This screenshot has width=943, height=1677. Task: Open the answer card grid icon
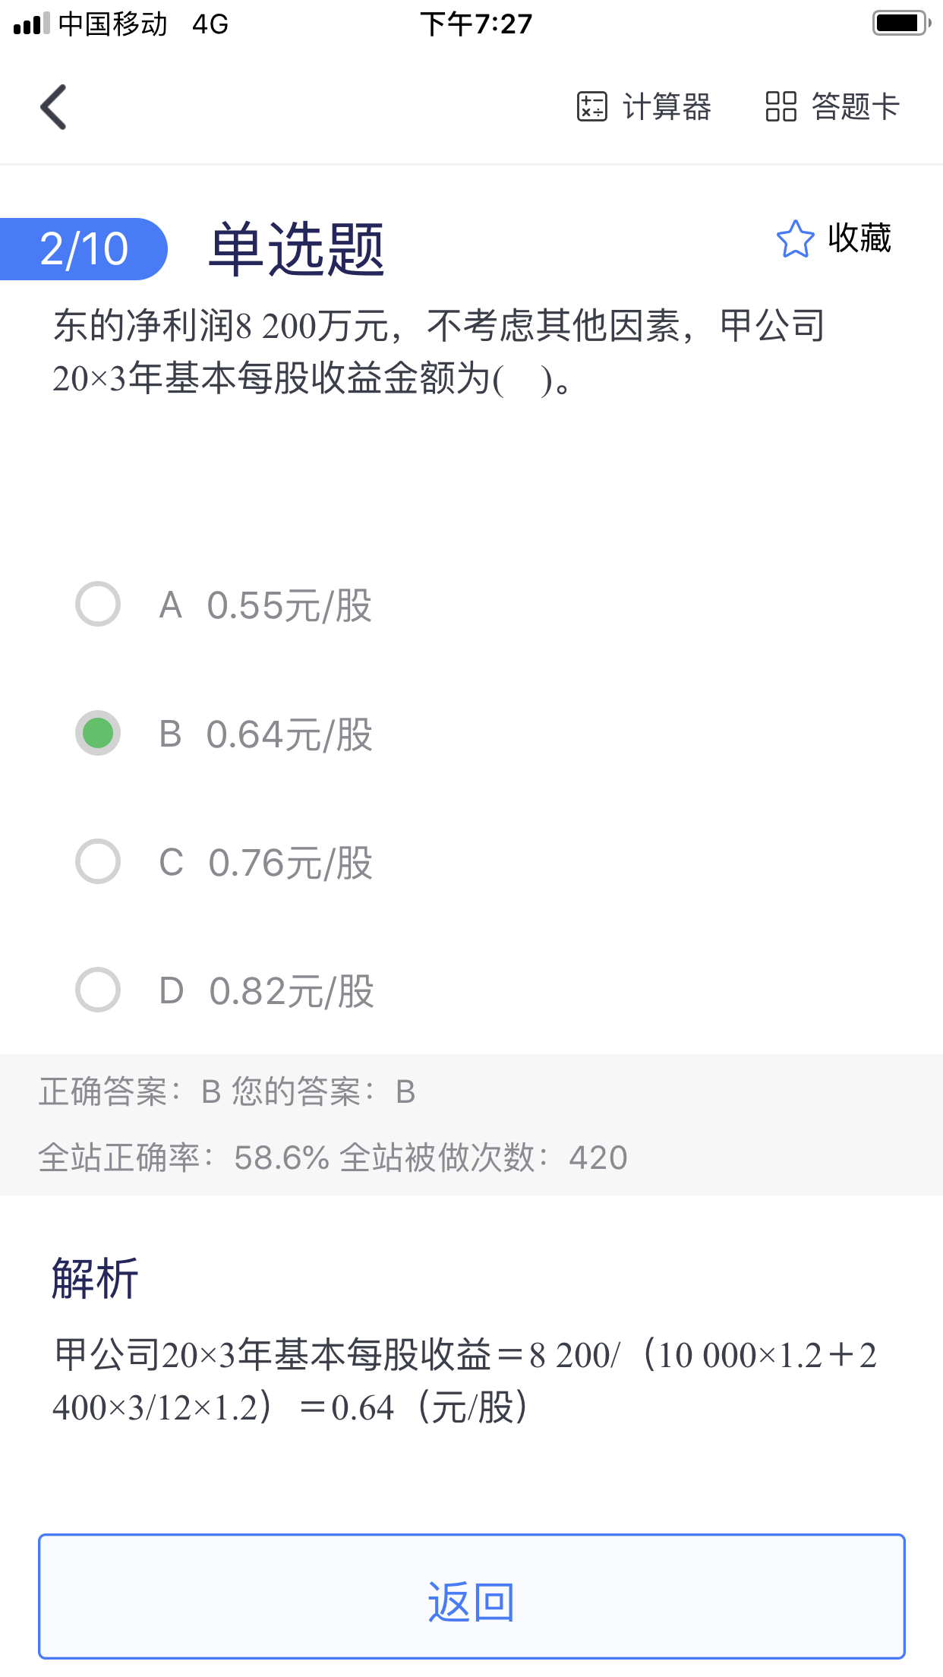tap(781, 106)
